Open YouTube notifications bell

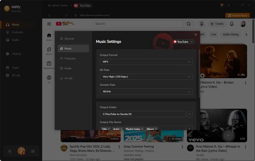(232, 24)
